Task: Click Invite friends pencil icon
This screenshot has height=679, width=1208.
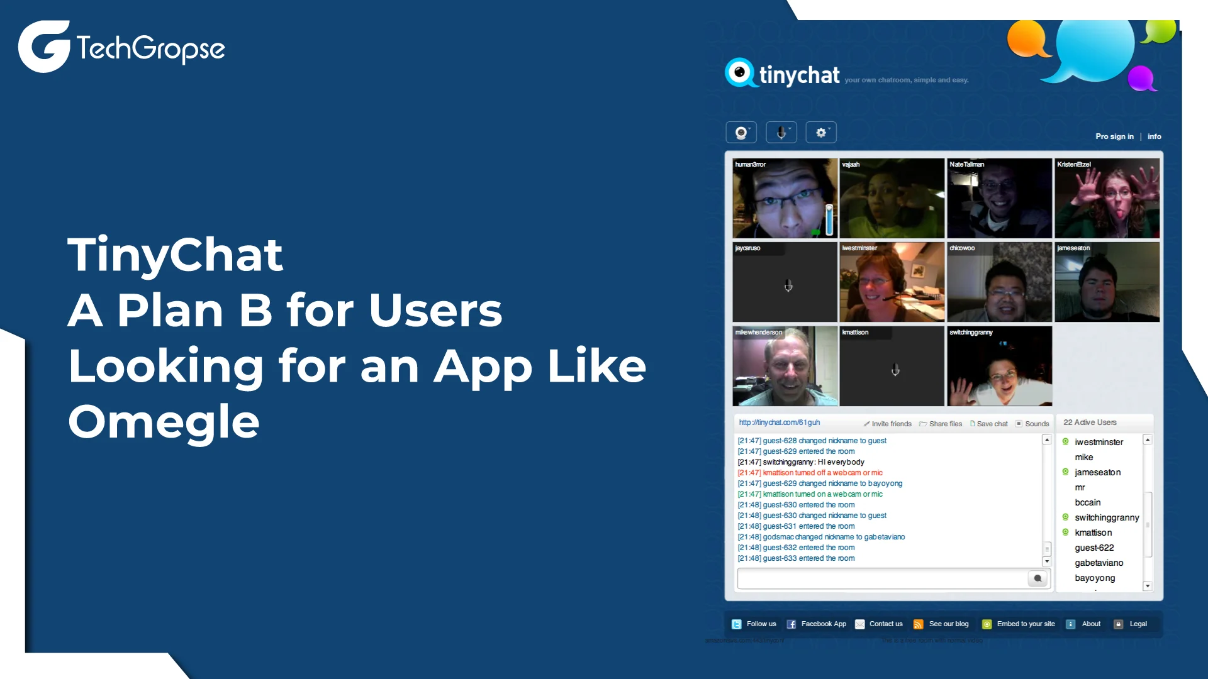Action: (866, 424)
